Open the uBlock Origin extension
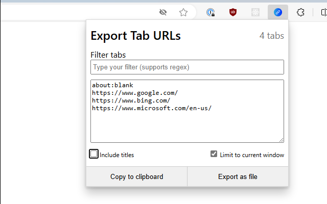 (x=233, y=12)
